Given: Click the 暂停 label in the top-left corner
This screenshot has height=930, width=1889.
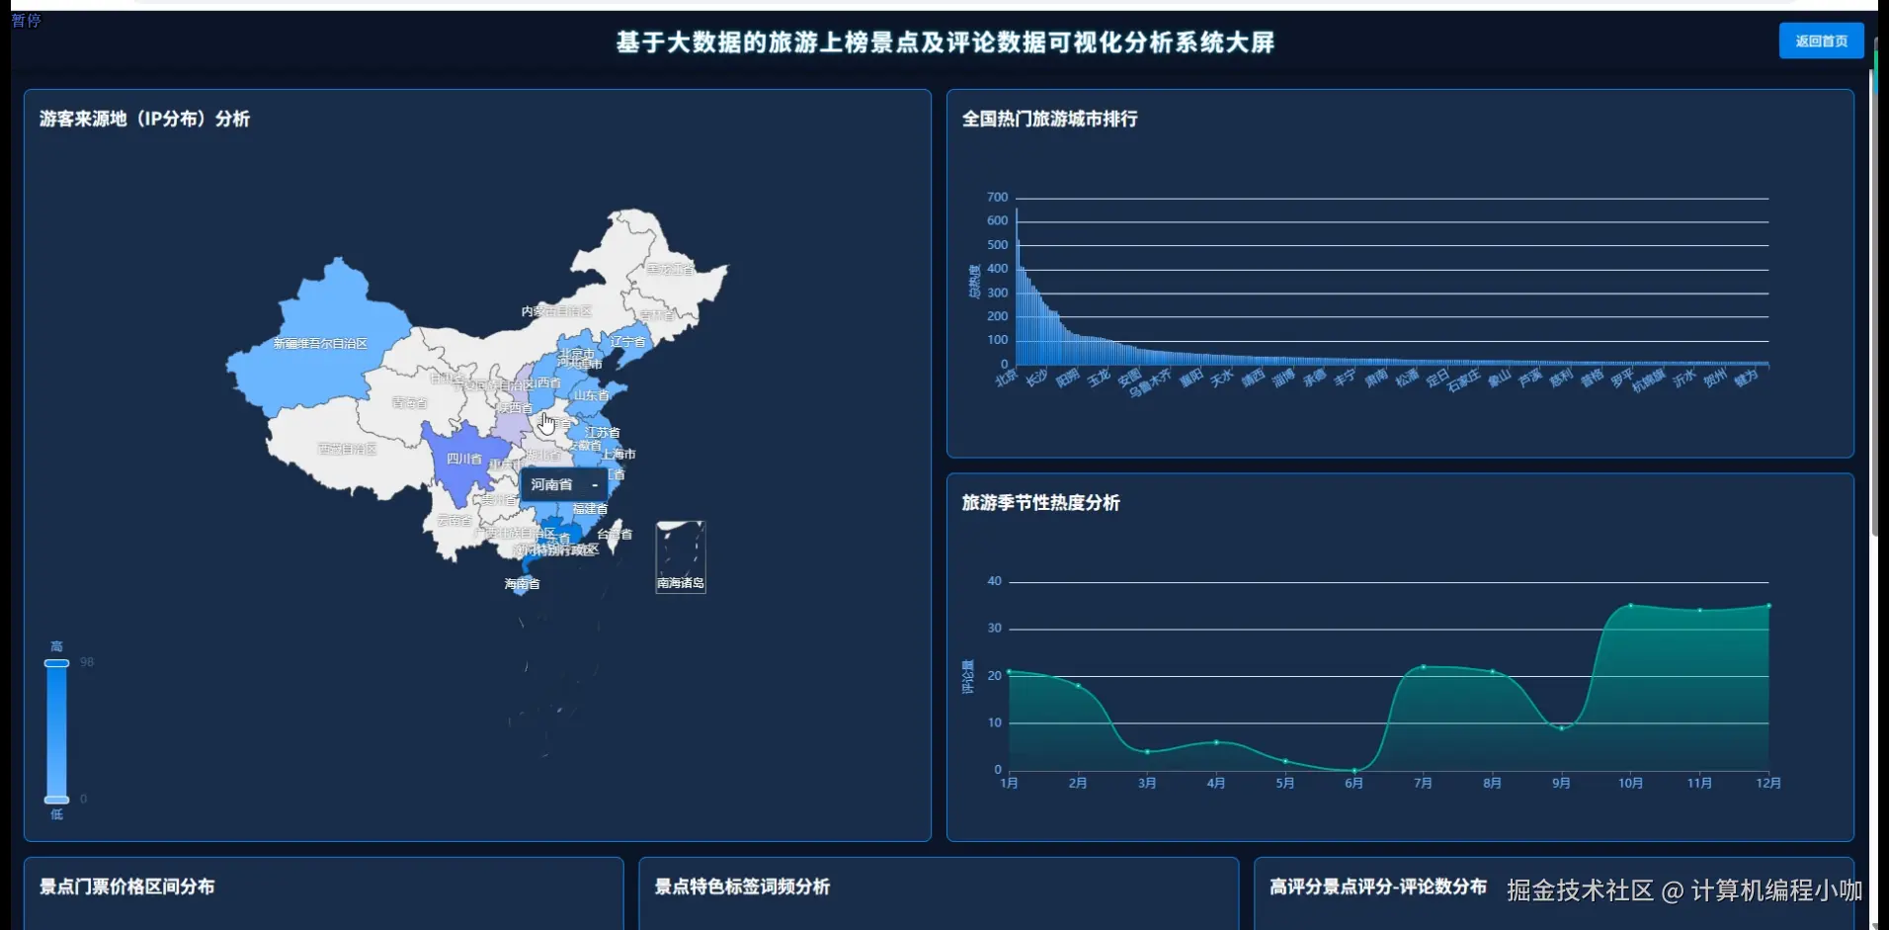Looking at the screenshot, I should [26, 20].
